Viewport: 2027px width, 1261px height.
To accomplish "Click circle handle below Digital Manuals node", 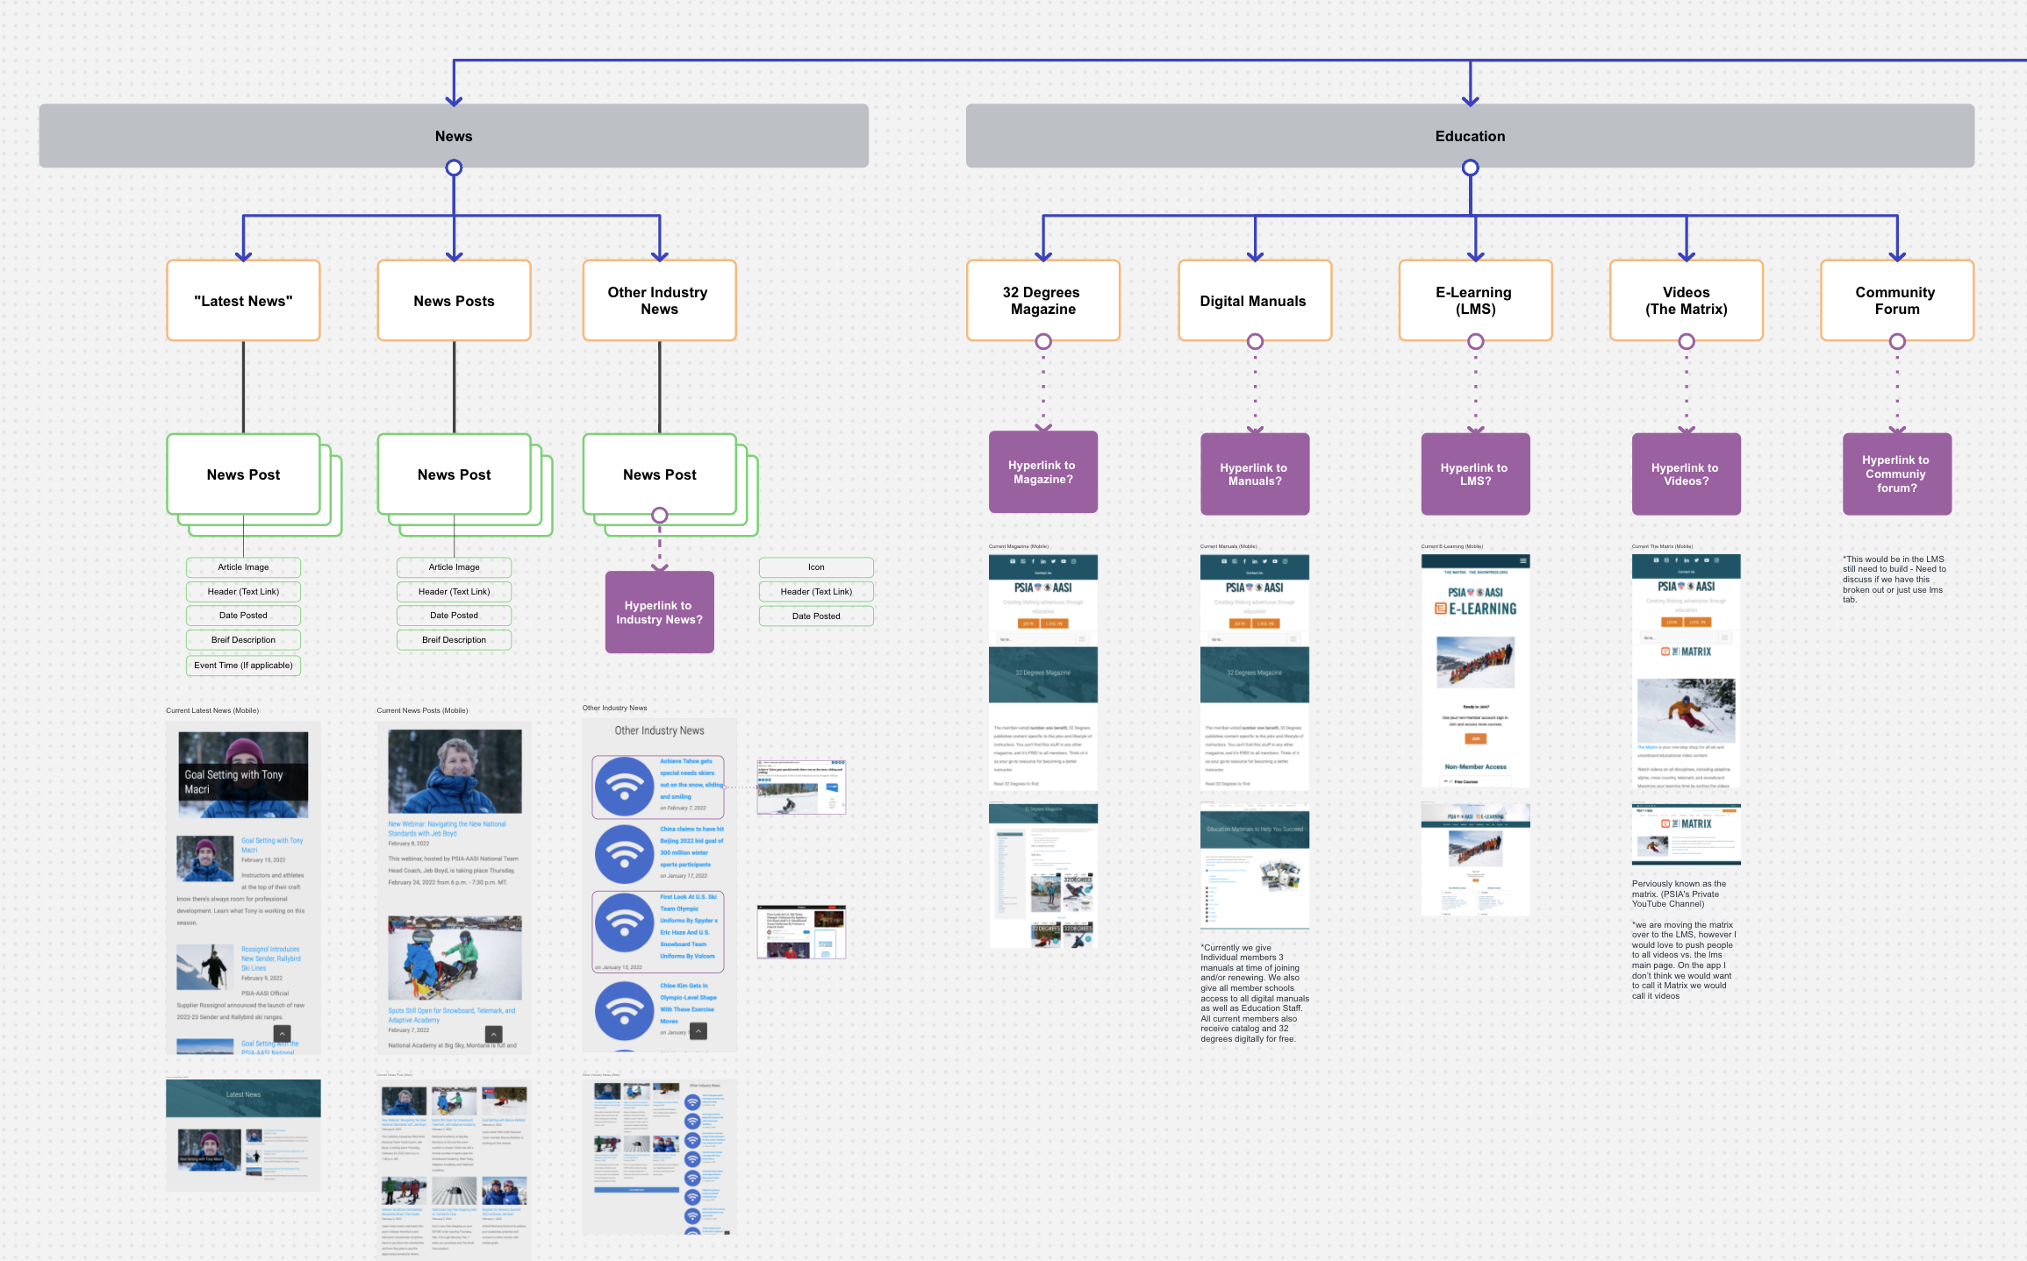I will pos(1255,341).
